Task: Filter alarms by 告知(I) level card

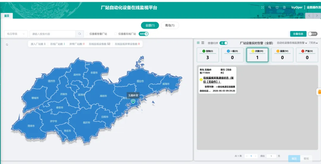Action: pyautogui.click(x=208, y=55)
